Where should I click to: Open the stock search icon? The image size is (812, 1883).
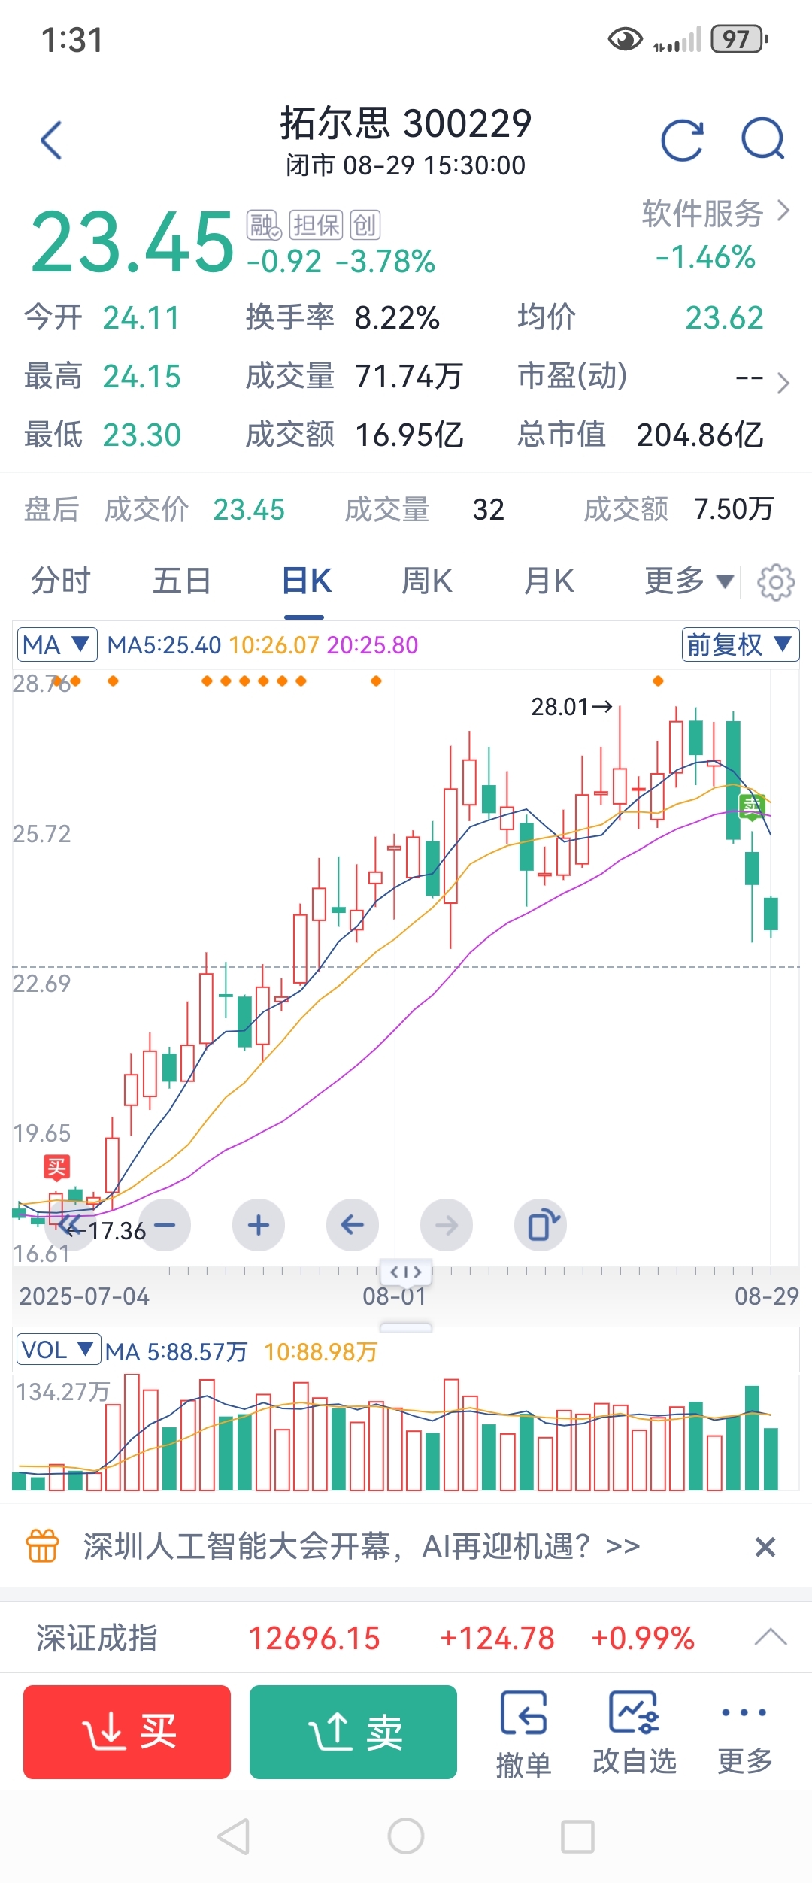coord(763,140)
